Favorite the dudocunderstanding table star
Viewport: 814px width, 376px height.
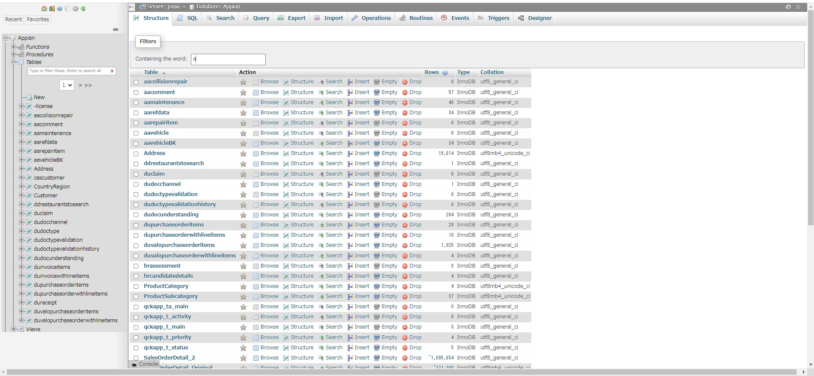[243, 215]
